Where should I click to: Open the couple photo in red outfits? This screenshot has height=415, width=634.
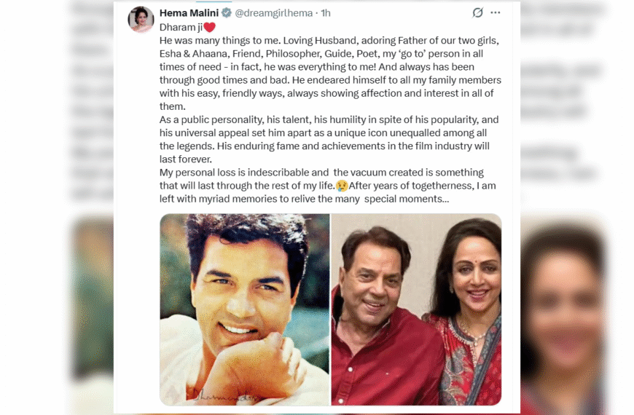coord(416,309)
